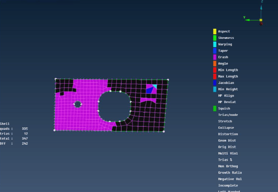This screenshot has width=278, height=192.
Task: Click the red Min Length swatch
Action: pos(215,70)
